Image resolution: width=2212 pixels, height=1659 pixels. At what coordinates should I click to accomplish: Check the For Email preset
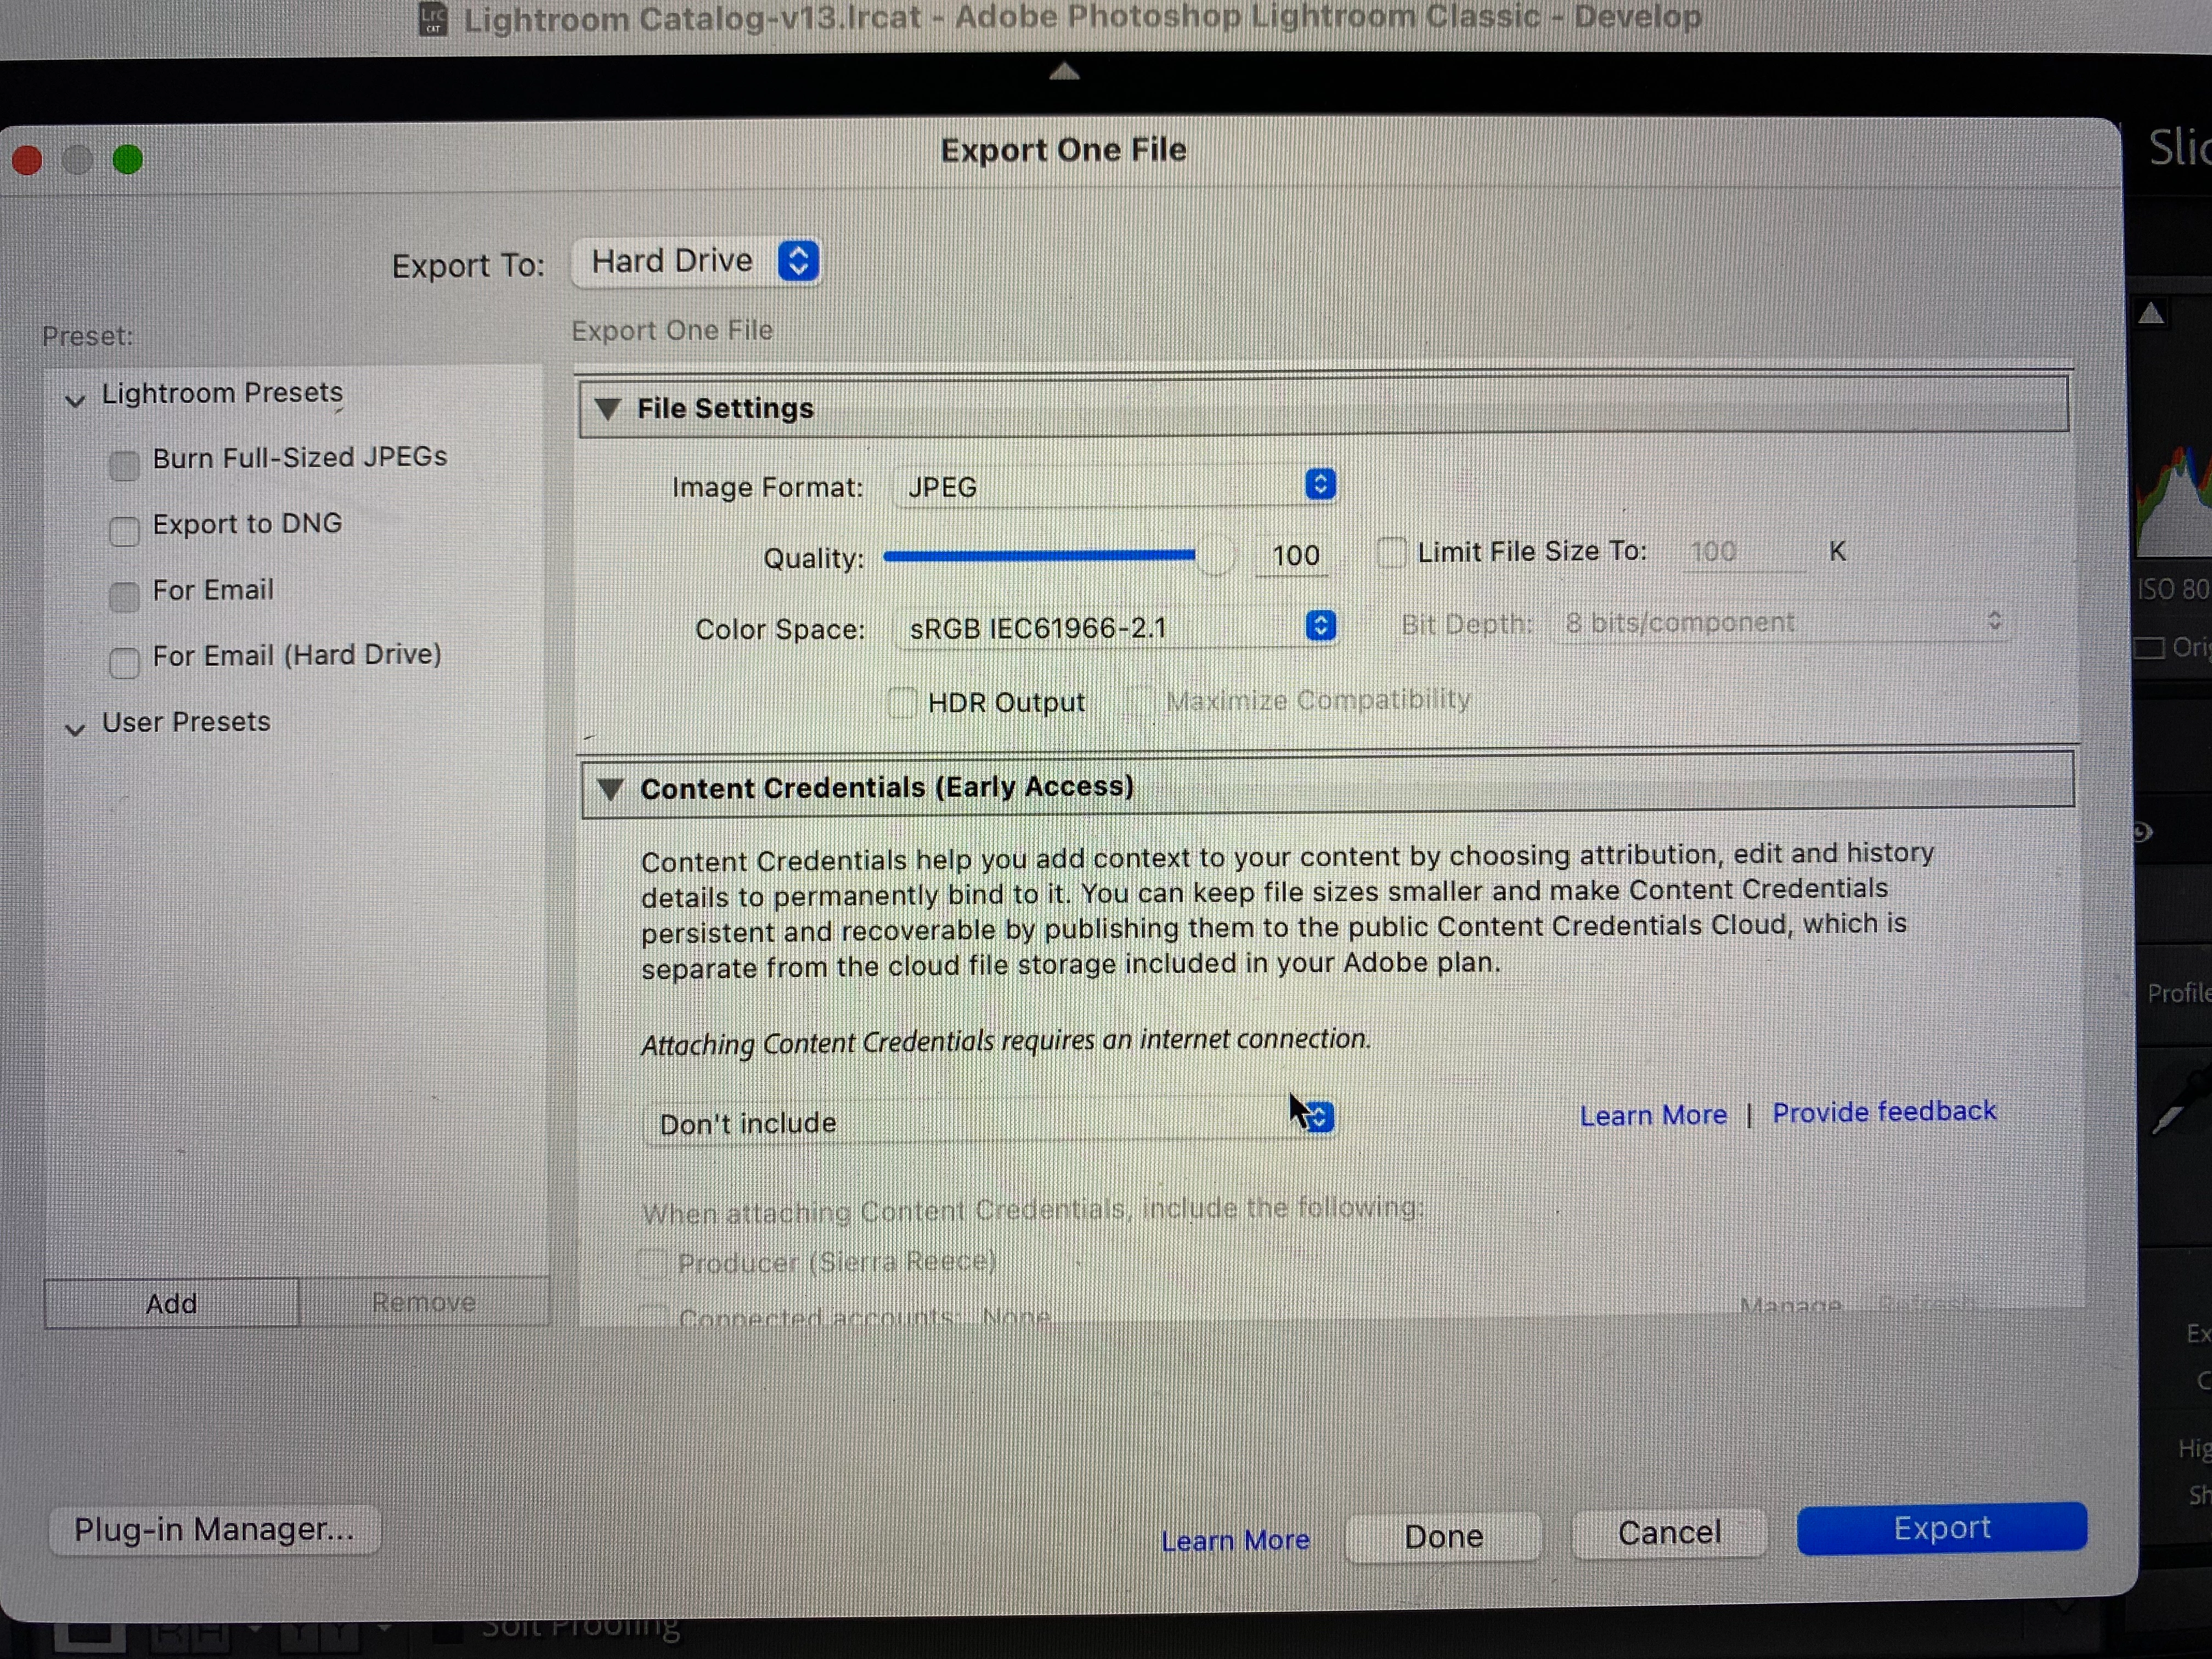click(x=124, y=596)
